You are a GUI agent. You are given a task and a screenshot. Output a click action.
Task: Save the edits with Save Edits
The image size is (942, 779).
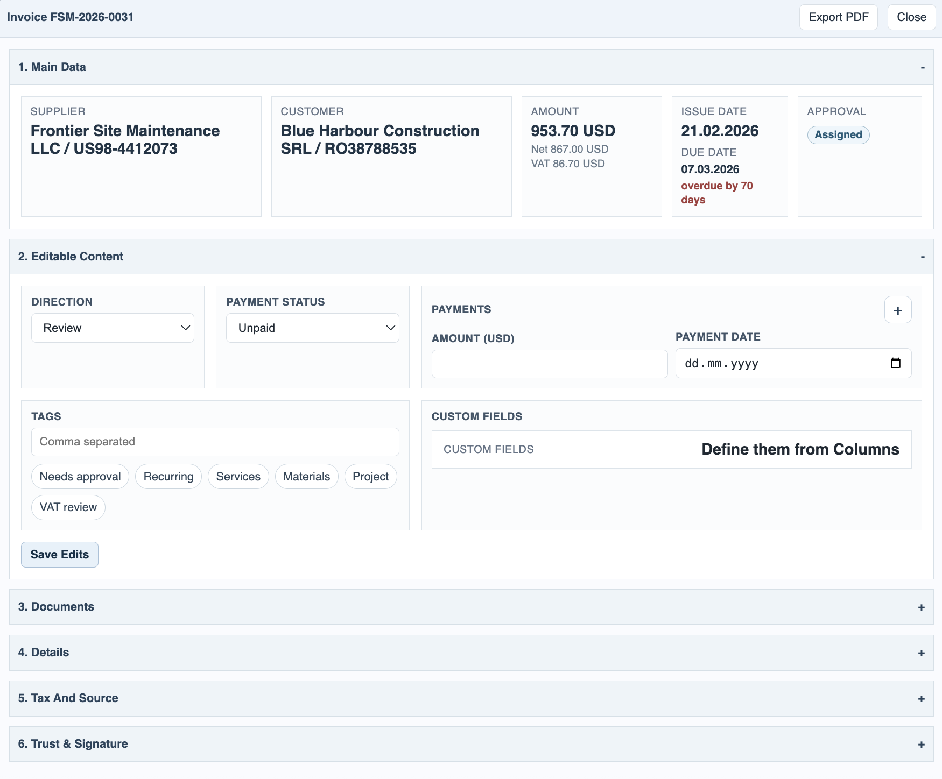click(x=60, y=555)
